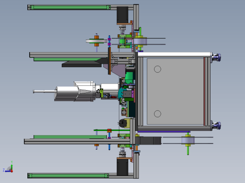The image size is (245, 183).
Task: Select the flat disc pulley with orange hub
Action: click(97, 41)
